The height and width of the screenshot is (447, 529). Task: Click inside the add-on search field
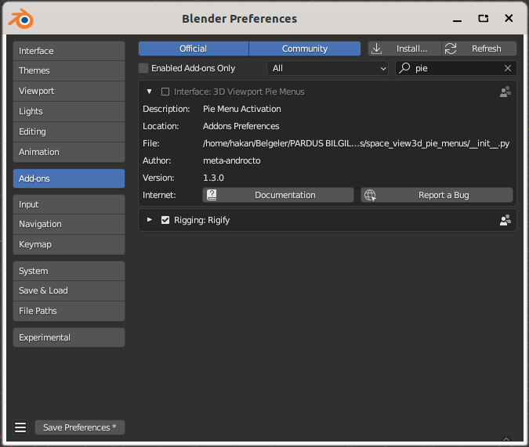455,69
